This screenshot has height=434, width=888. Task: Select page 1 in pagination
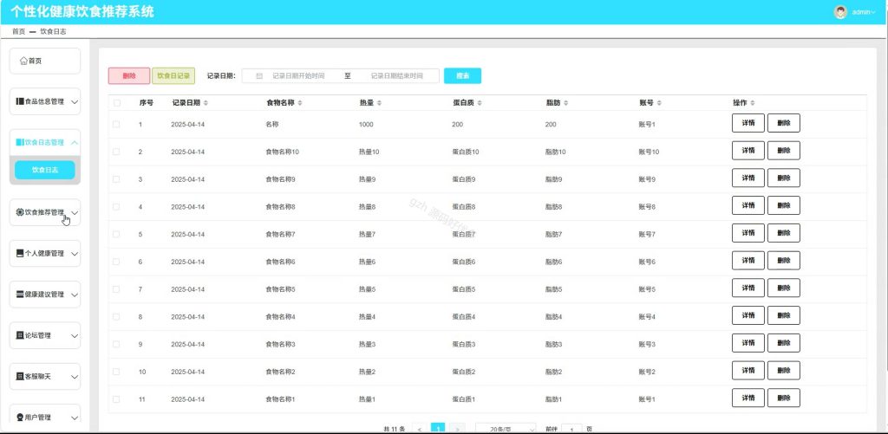coord(438,428)
